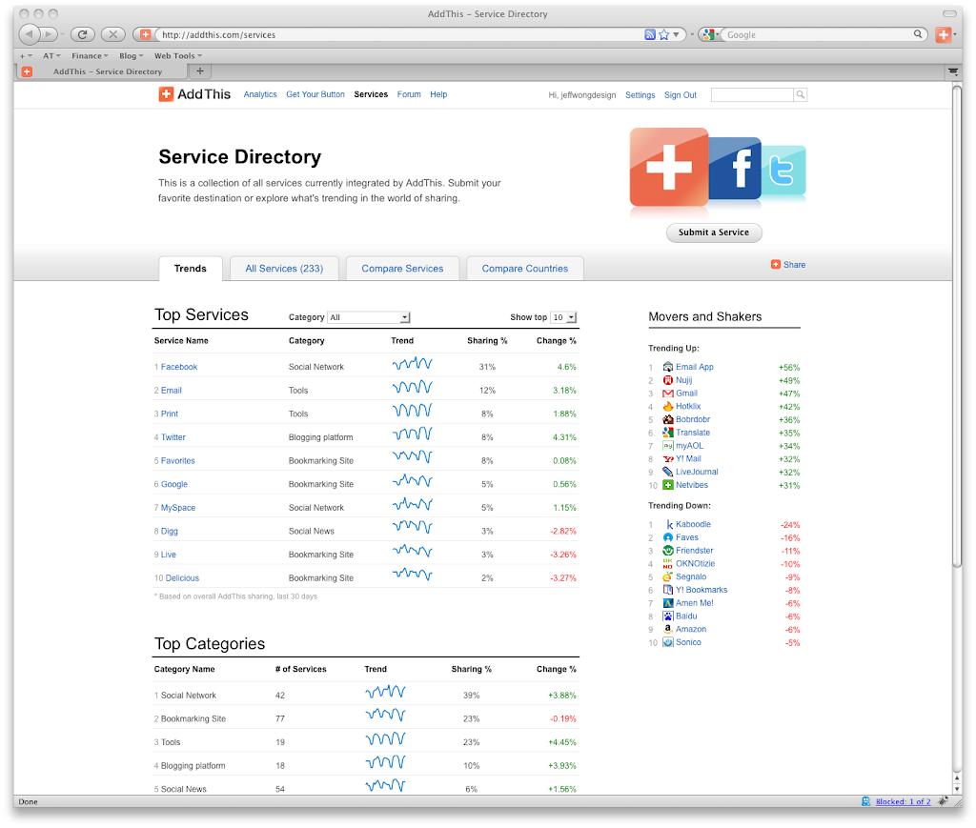
Task: Switch to the All Services (233) tab
Action: pyautogui.click(x=284, y=269)
